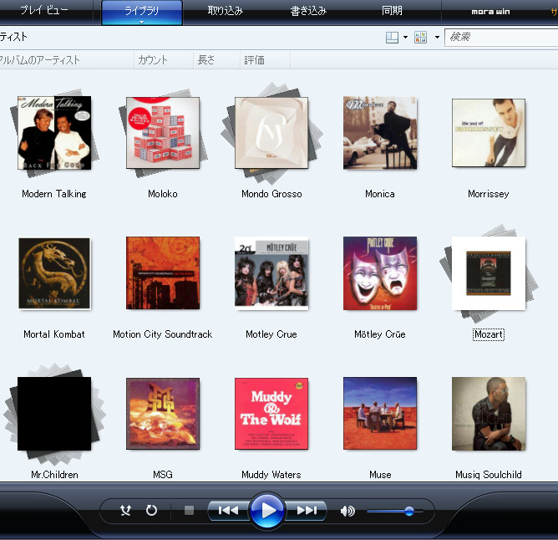Select Moloko album cover

tap(163, 133)
